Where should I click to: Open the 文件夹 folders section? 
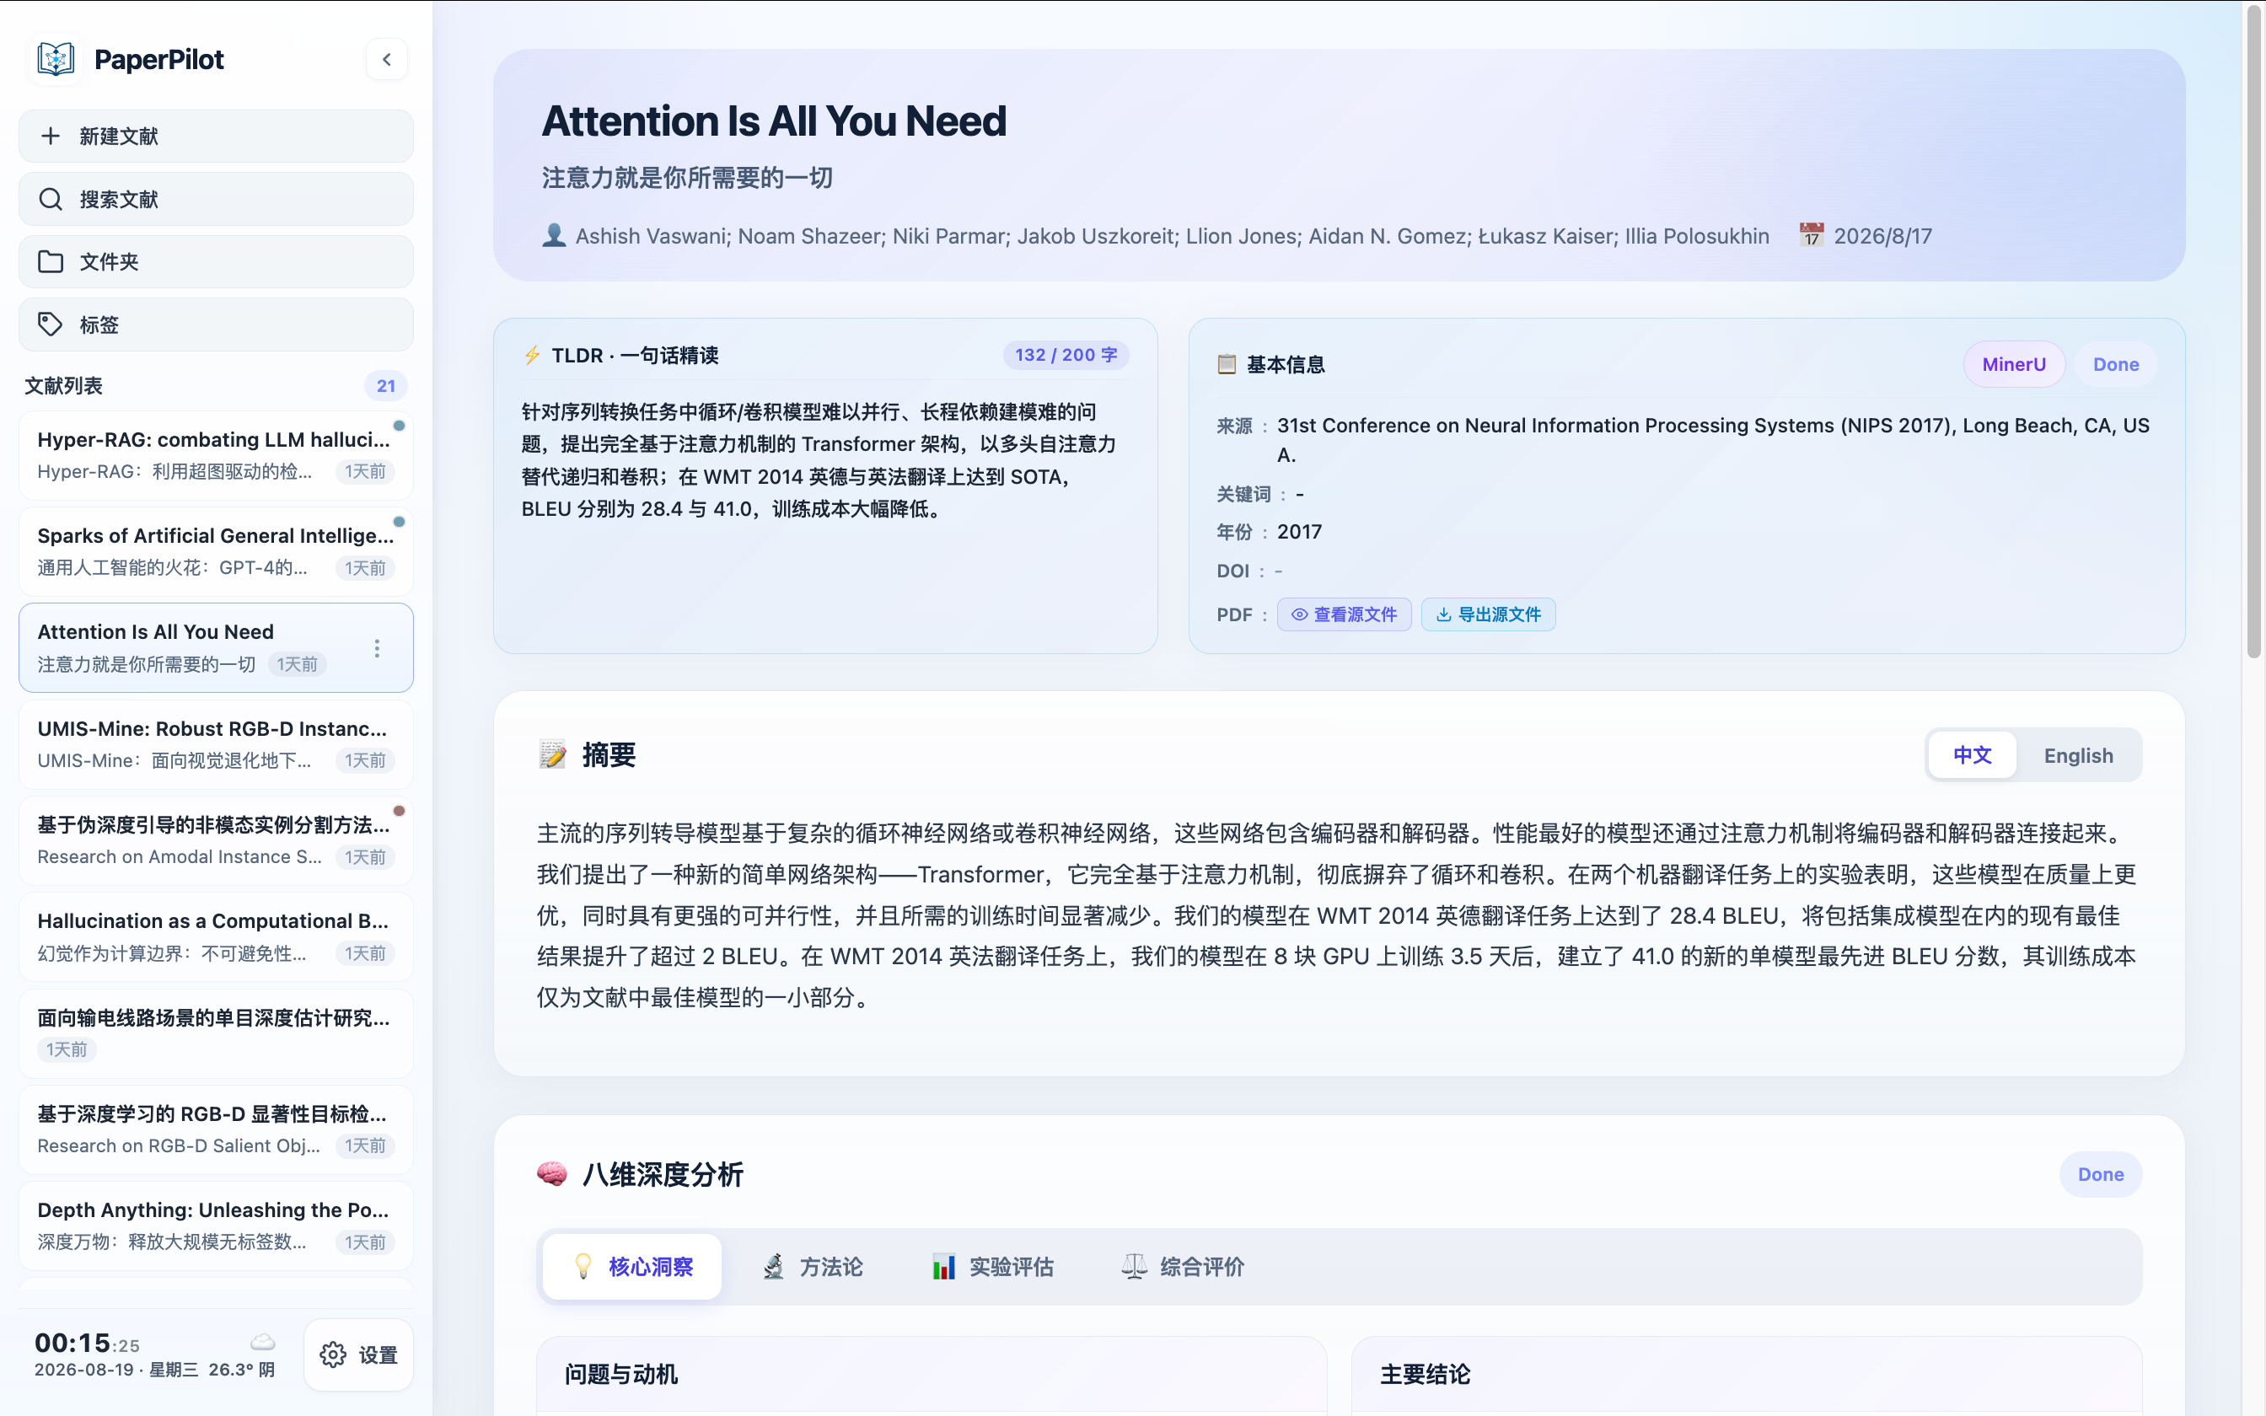217,262
